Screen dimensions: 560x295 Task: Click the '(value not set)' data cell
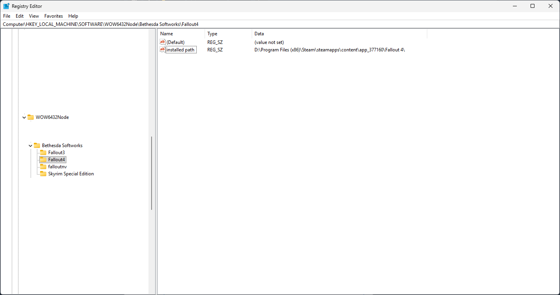click(x=269, y=42)
